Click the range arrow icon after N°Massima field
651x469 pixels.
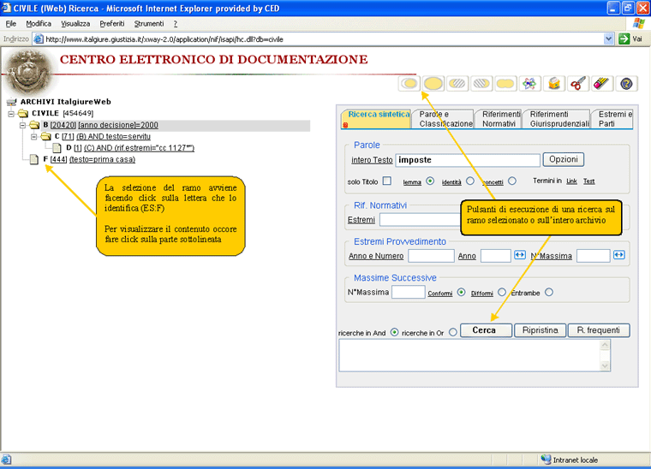tap(619, 254)
